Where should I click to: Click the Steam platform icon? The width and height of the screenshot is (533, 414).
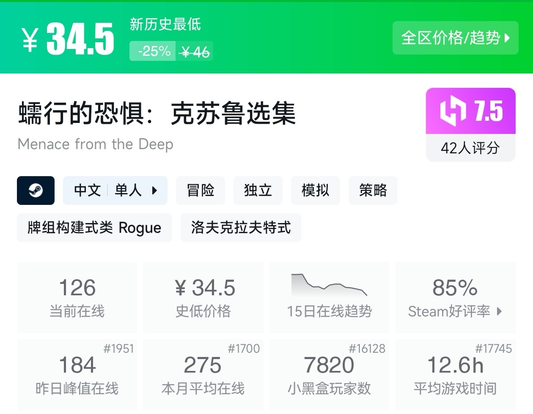click(x=36, y=191)
